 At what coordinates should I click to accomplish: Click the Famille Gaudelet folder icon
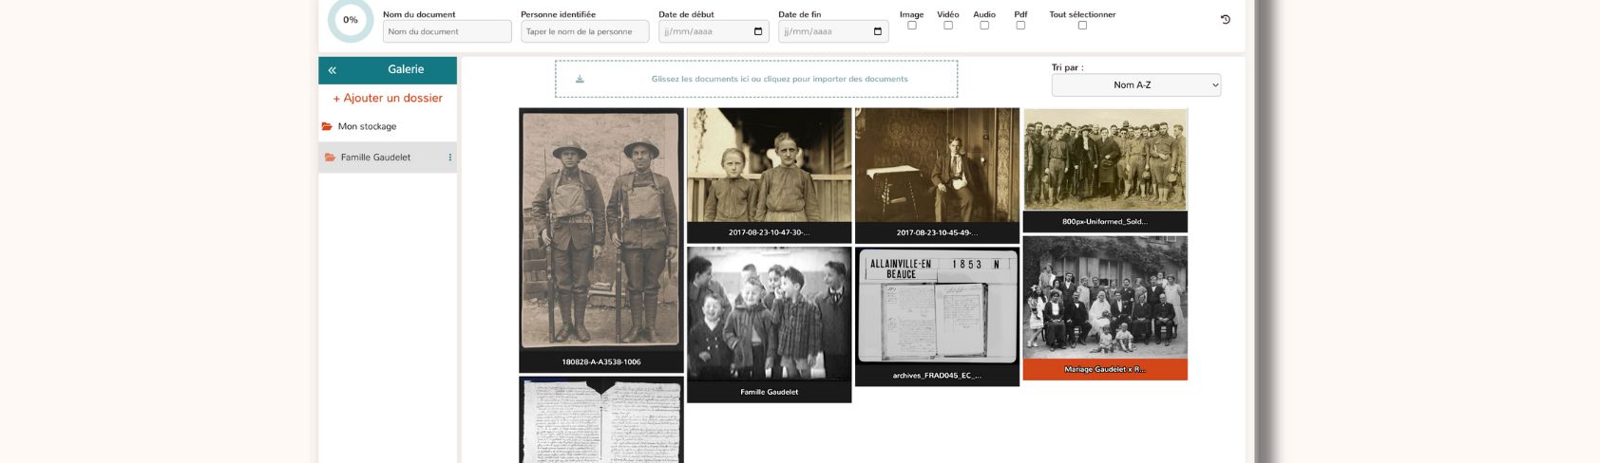click(x=330, y=157)
